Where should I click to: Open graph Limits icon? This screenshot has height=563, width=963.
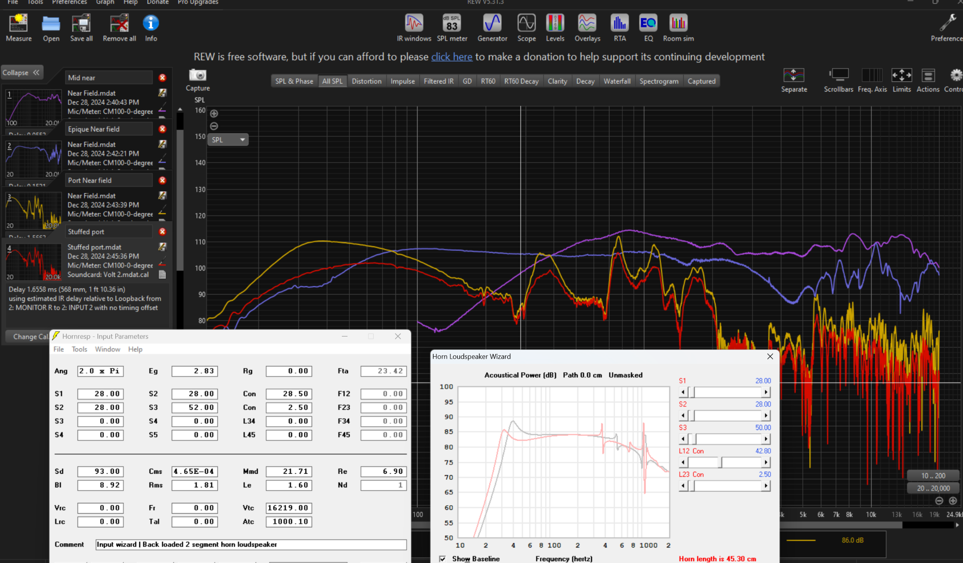point(901,75)
